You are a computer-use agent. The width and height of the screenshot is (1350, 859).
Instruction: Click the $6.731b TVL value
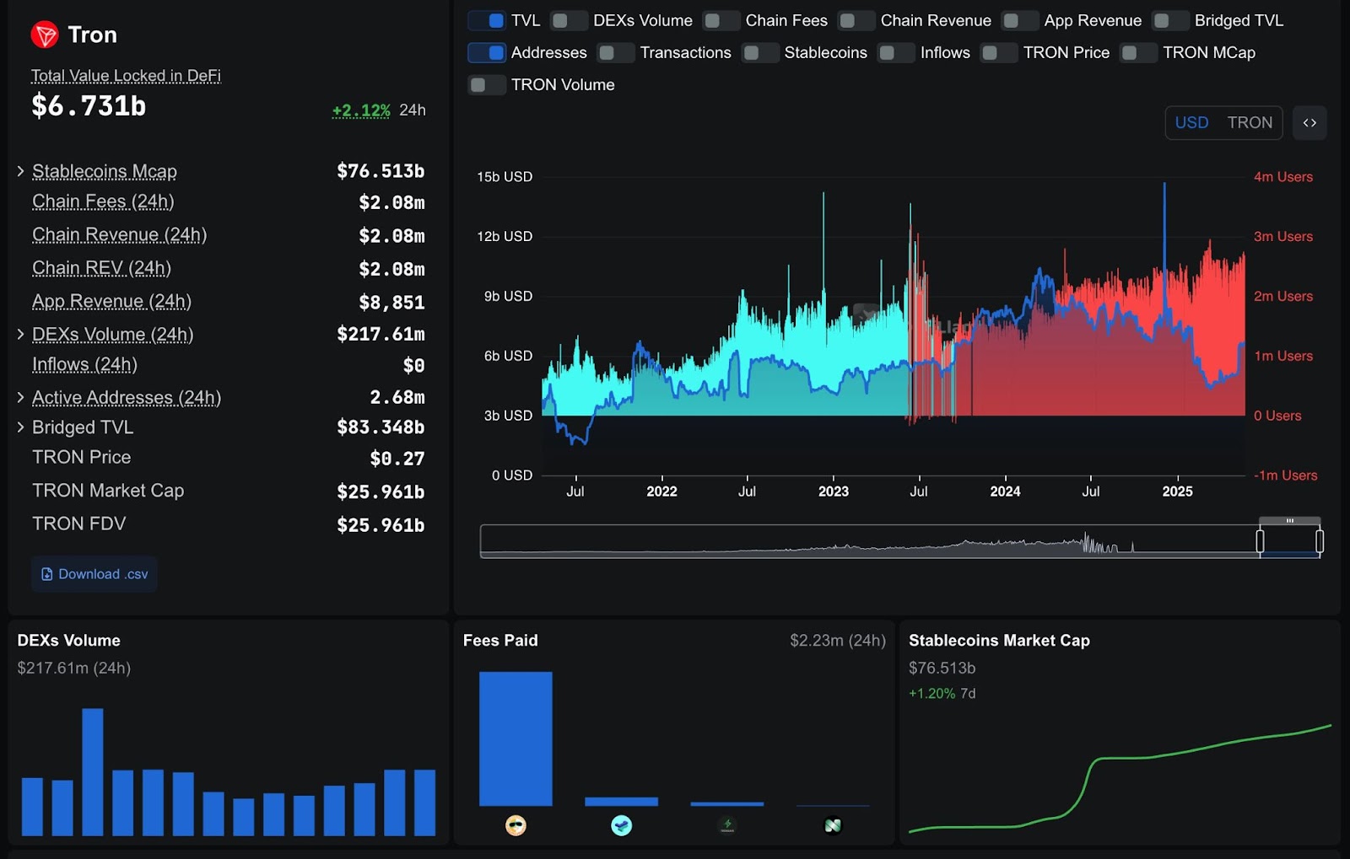pyautogui.click(x=89, y=106)
